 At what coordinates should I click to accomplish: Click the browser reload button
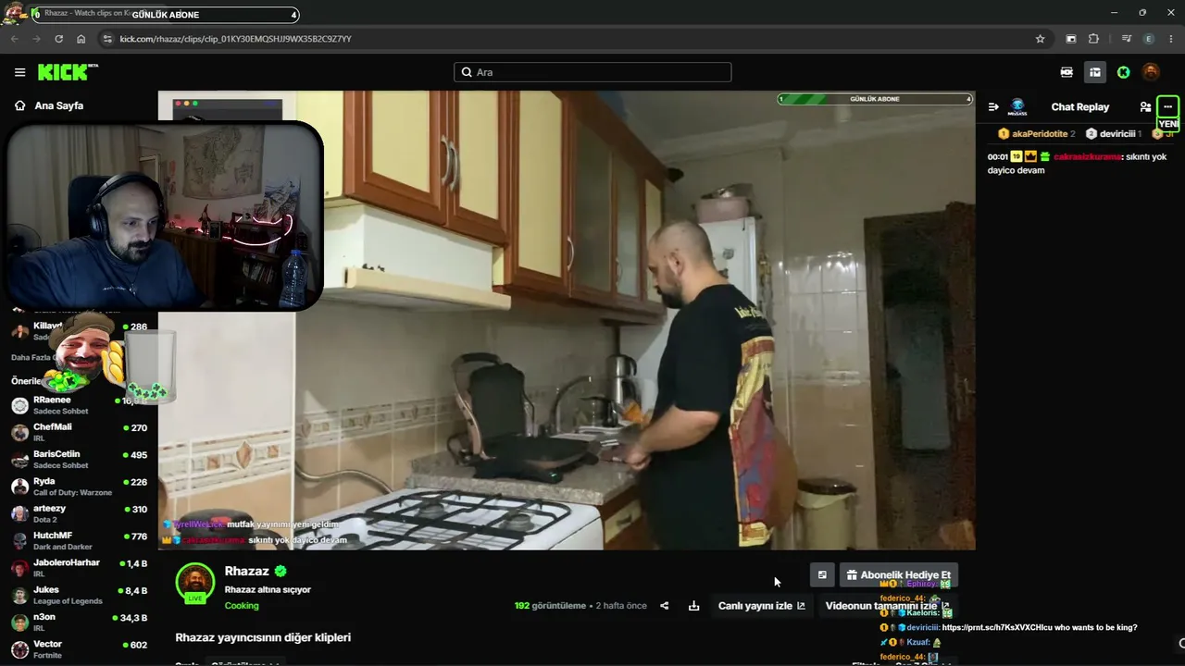tap(58, 39)
